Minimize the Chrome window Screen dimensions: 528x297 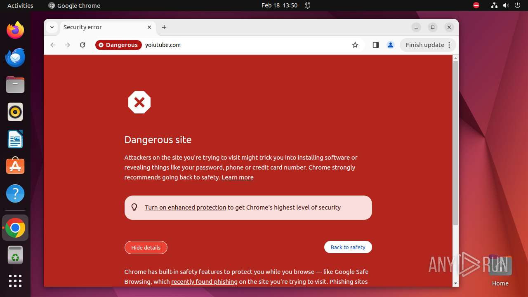(x=416, y=27)
